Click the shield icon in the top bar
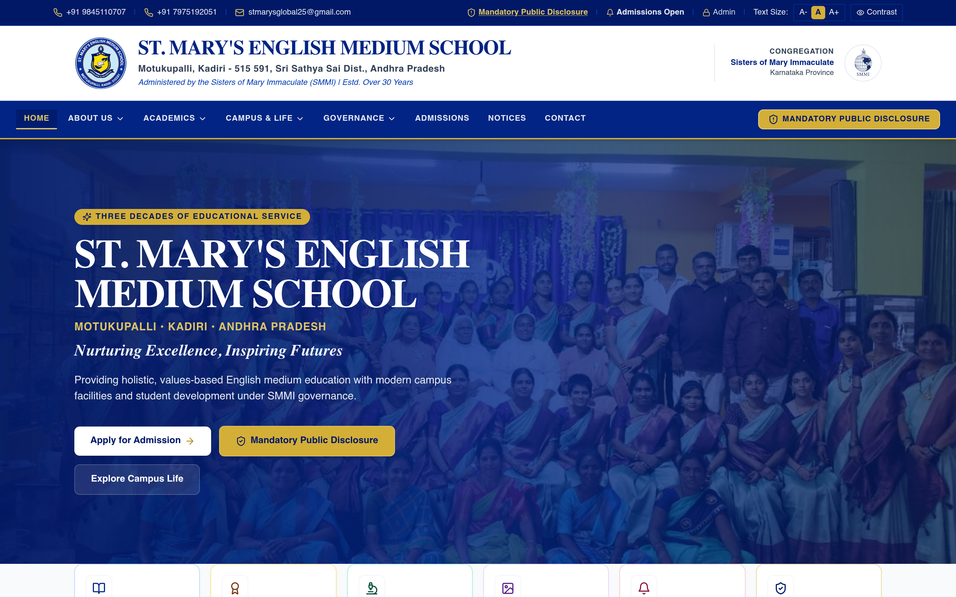This screenshot has height=597, width=956. (x=471, y=13)
